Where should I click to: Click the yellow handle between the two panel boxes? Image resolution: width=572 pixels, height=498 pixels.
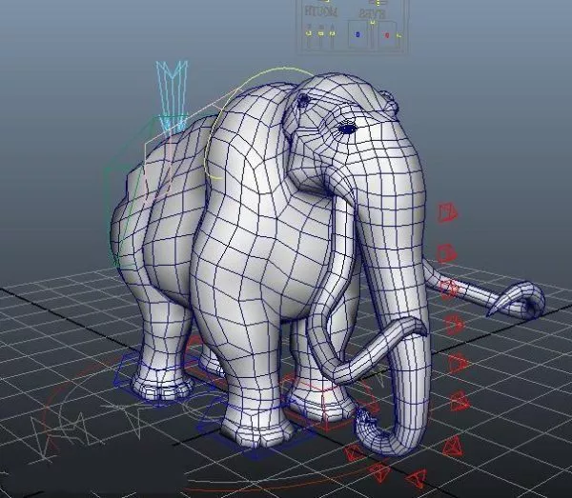[x=373, y=23]
